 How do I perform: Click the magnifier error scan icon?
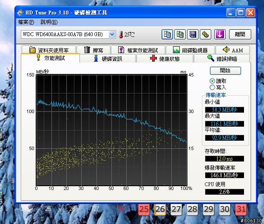[210, 58]
